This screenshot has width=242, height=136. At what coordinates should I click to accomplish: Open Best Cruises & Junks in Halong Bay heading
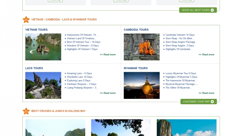[x=59, y=111]
